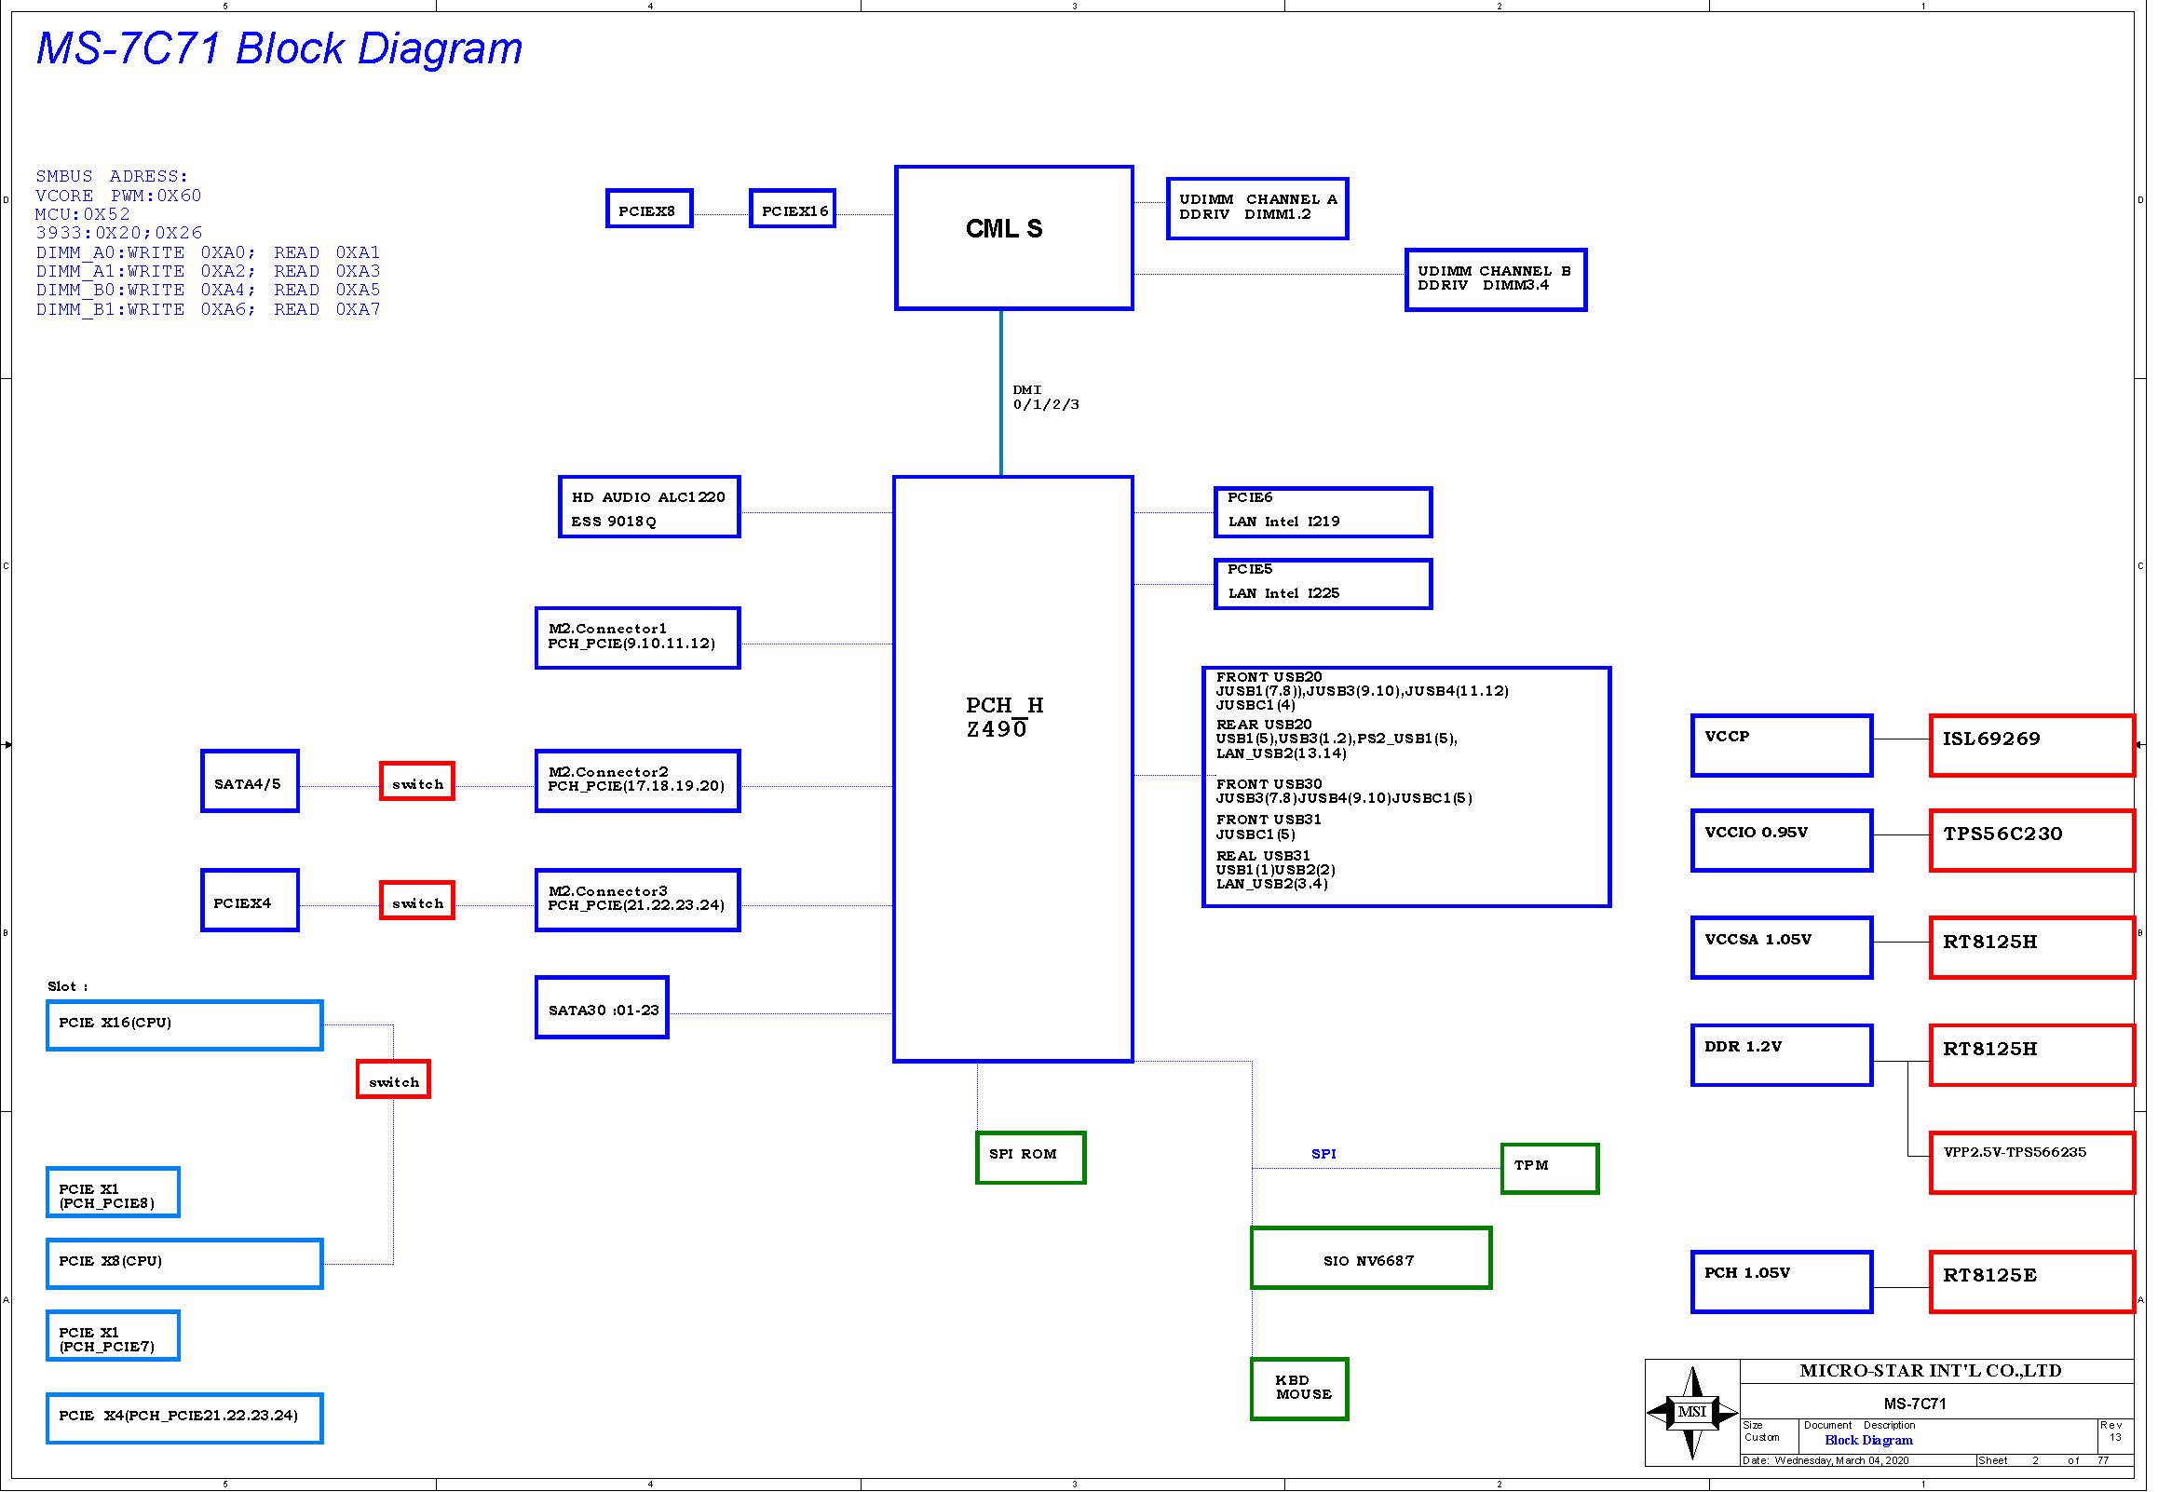Select the PCIEX8 block beside PCIEX16
The height and width of the screenshot is (1492, 2158).
[x=651, y=210]
